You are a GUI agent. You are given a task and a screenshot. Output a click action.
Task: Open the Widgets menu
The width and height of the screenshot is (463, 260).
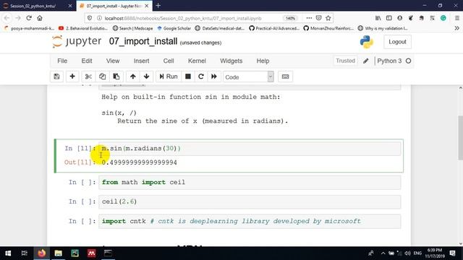pos(231,61)
